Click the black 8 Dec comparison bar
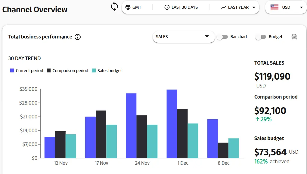This screenshot has height=174, width=307. [223, 150]
